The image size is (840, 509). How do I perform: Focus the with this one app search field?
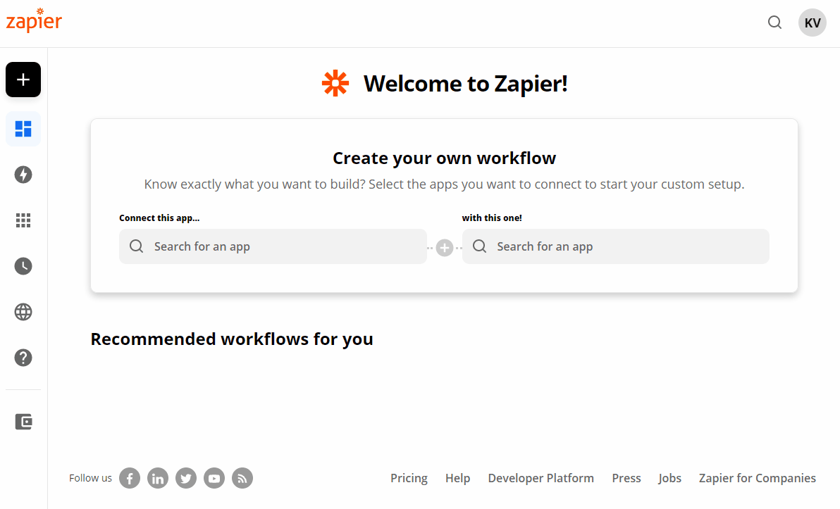point(615,246)
